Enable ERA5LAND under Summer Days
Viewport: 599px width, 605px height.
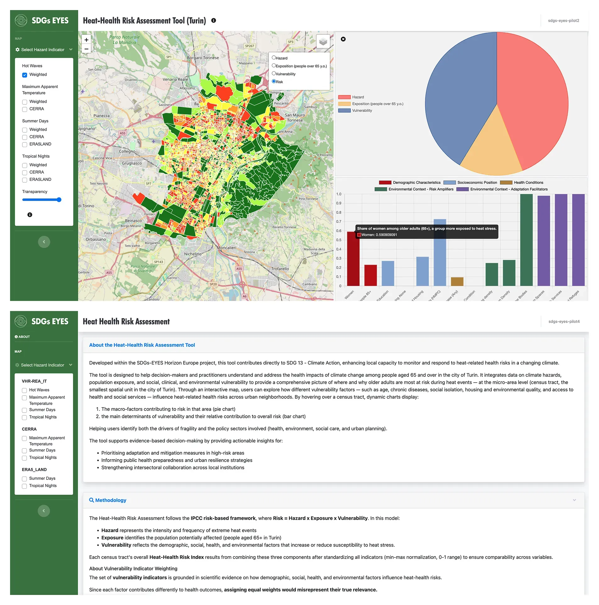[x=25, y=144]
